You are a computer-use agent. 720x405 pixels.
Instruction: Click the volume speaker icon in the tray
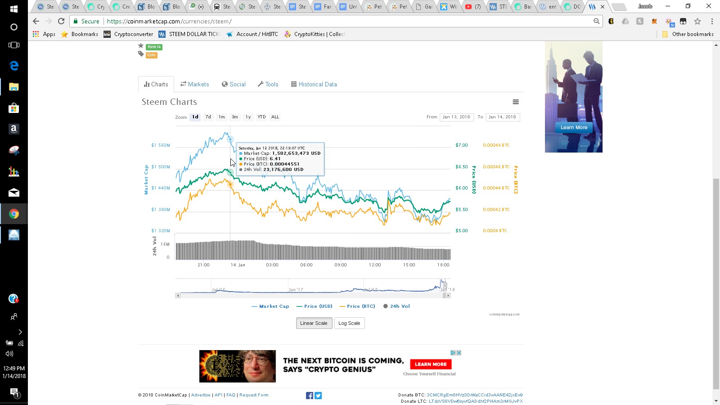point(9,354)
